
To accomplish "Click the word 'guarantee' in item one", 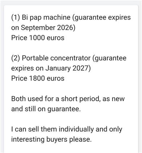I will click(89, 18).
